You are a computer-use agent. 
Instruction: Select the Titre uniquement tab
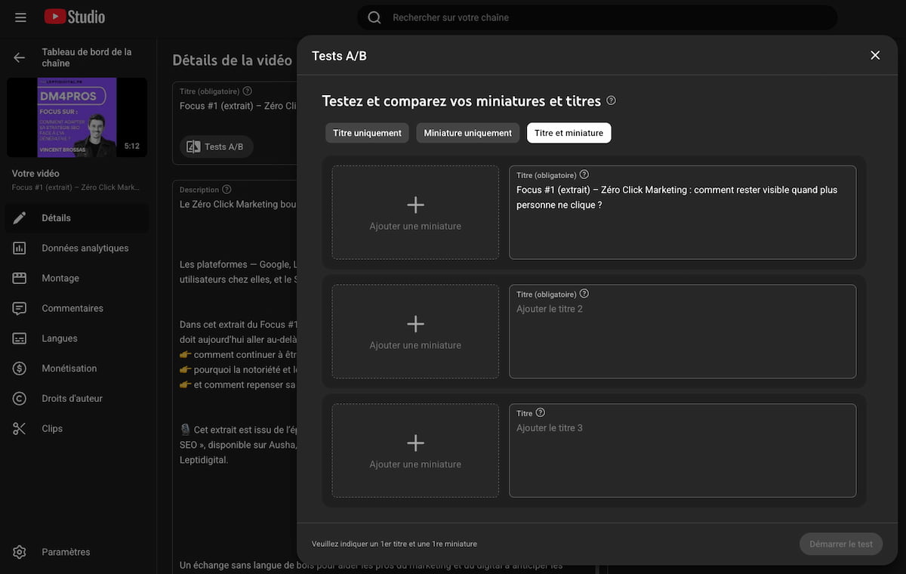coord(367,133)
